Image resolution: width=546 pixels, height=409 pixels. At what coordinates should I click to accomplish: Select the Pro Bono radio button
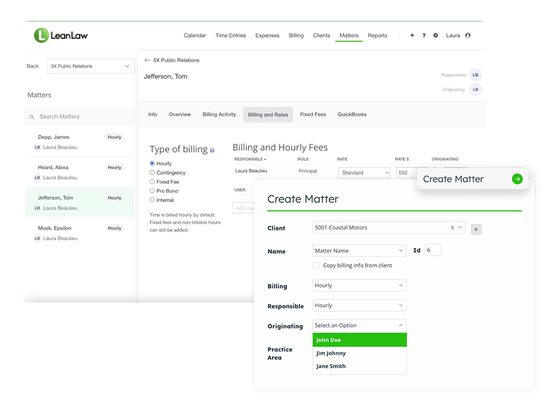click(152, 191)
